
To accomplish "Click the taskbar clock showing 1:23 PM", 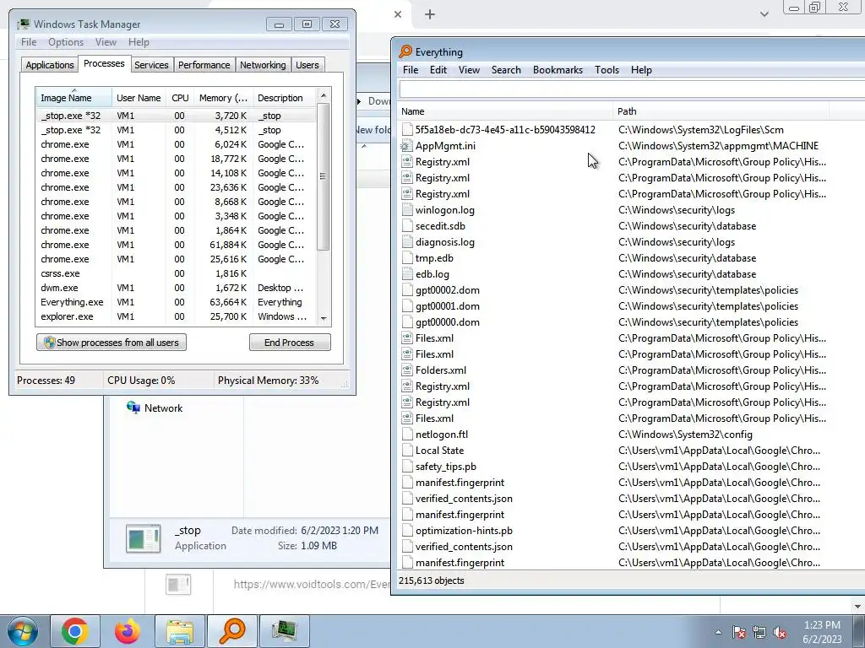I will (822, 632).
